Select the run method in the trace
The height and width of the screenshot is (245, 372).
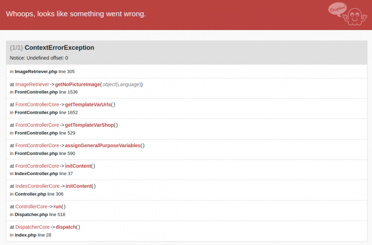[x=57, y=206]
